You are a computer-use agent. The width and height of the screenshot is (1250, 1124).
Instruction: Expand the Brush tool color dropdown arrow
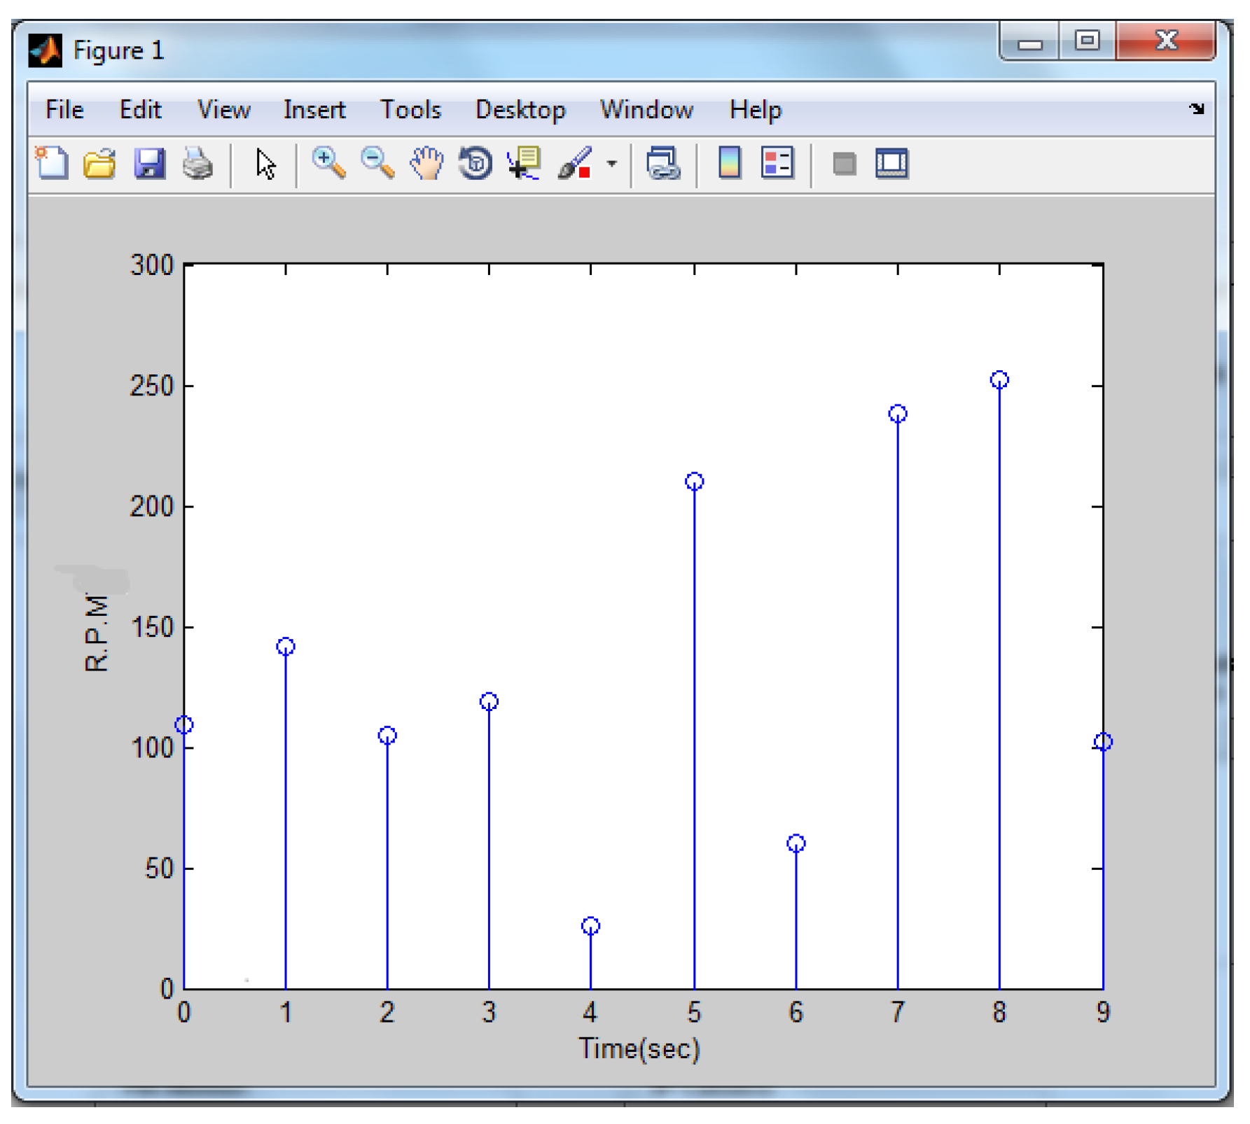click(612, 164)
